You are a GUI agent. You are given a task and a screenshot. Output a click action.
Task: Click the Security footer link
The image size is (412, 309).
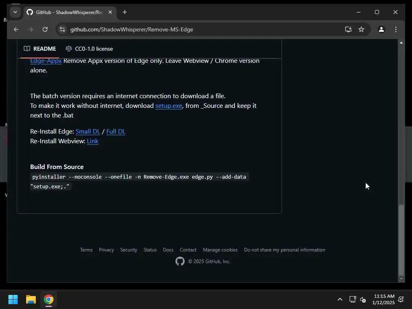(x=128, y=250)
